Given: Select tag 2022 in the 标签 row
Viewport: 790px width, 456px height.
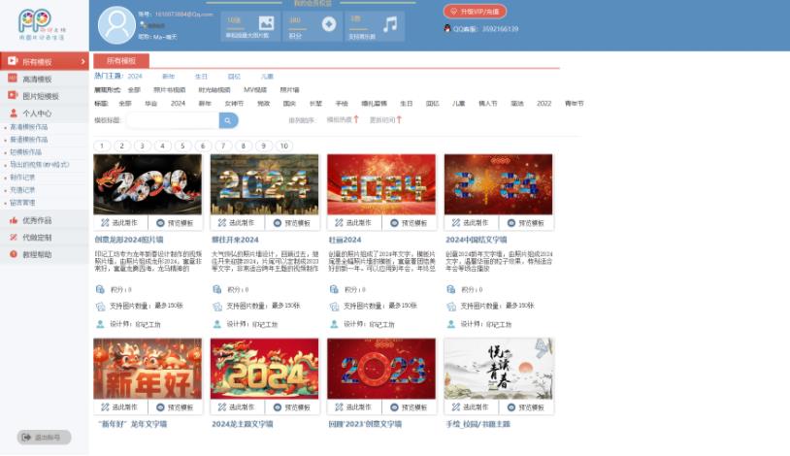Looking at the screenshot, I should click(x=543, y=103).
